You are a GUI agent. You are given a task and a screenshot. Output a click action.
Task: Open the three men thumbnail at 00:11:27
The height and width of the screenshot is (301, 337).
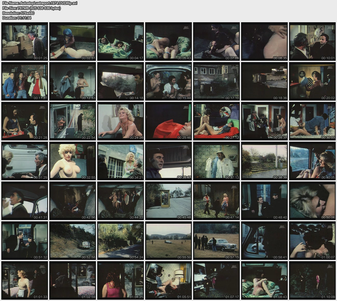pos(25,81)
